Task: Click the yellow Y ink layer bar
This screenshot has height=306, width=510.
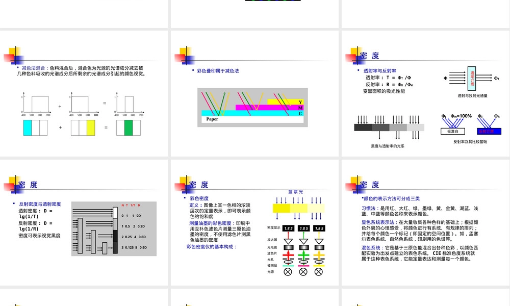Action: point(285,102)
